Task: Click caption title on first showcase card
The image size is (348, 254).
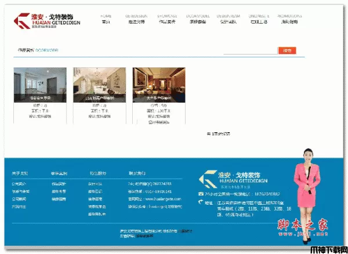Action: tap(40, 98)
